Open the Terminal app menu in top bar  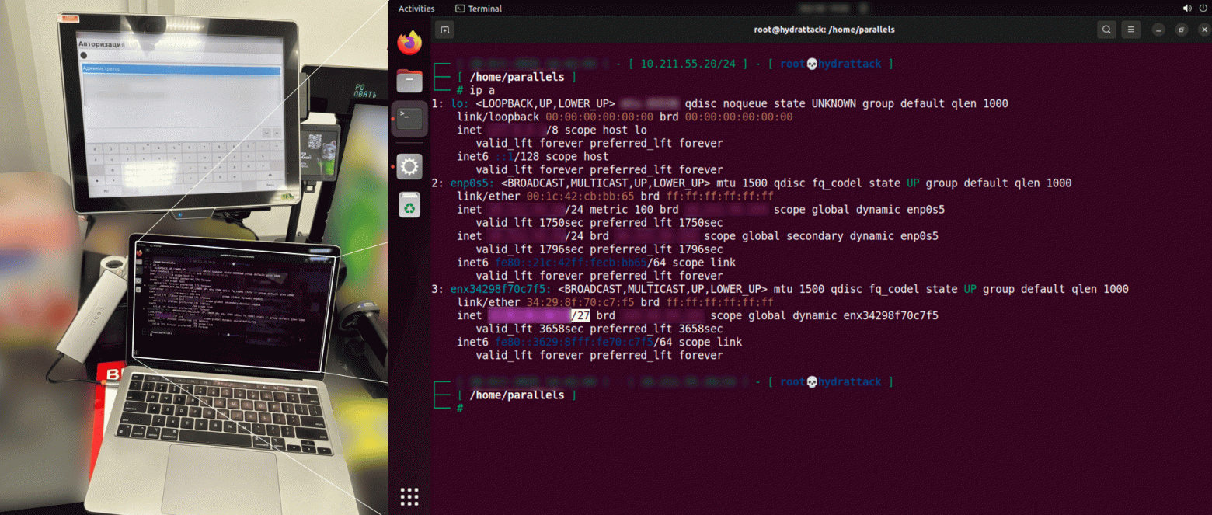coord(479,9)
